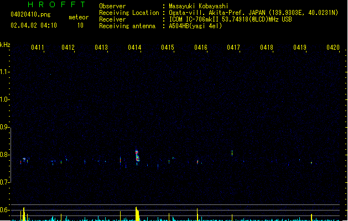Click the 0.8 kHz frequency label
Viewport: 348px width, 221px height.
4,155
